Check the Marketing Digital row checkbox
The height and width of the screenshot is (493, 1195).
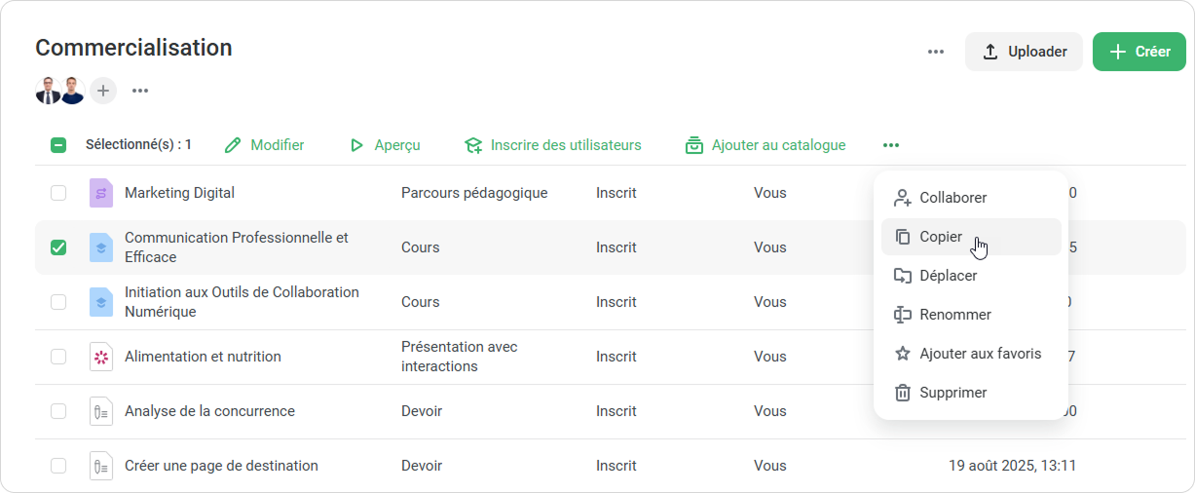(x=58, y=193)
